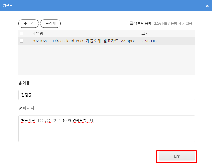Click the 파일명 column header

pos(37,33)
